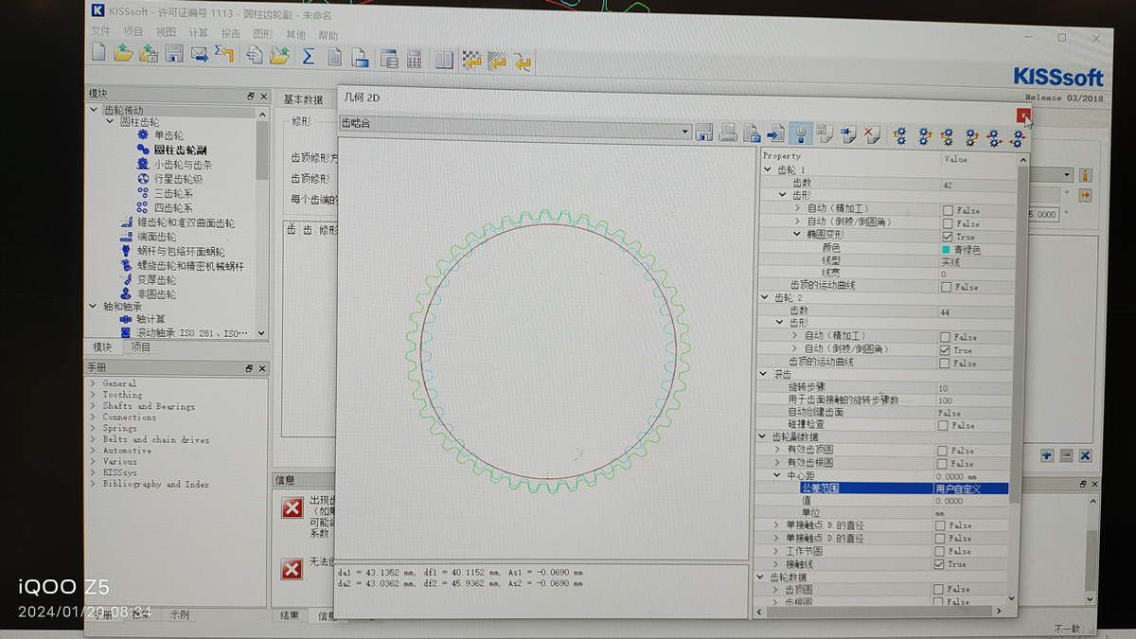The image size is (1136, 639).
Task: Enable 单接触点 B 的直径 checkbox
Action: [940, 525]
